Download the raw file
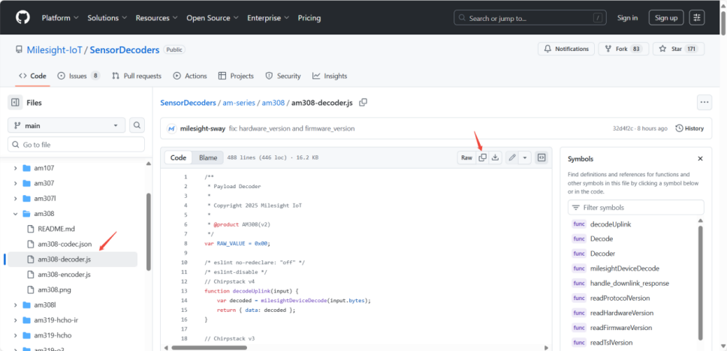The height and width of the screenshot is (351, 727). 495,157
